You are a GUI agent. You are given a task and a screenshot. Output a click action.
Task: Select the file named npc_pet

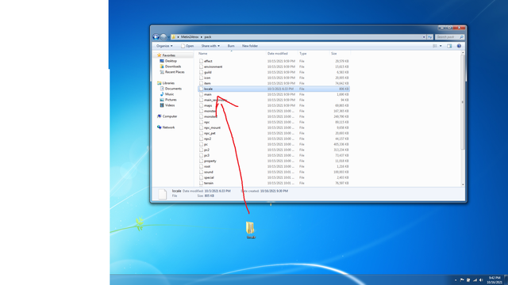click(210, 133)
